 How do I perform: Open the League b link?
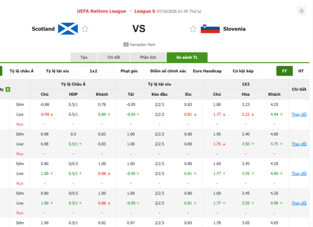[144, 11]
